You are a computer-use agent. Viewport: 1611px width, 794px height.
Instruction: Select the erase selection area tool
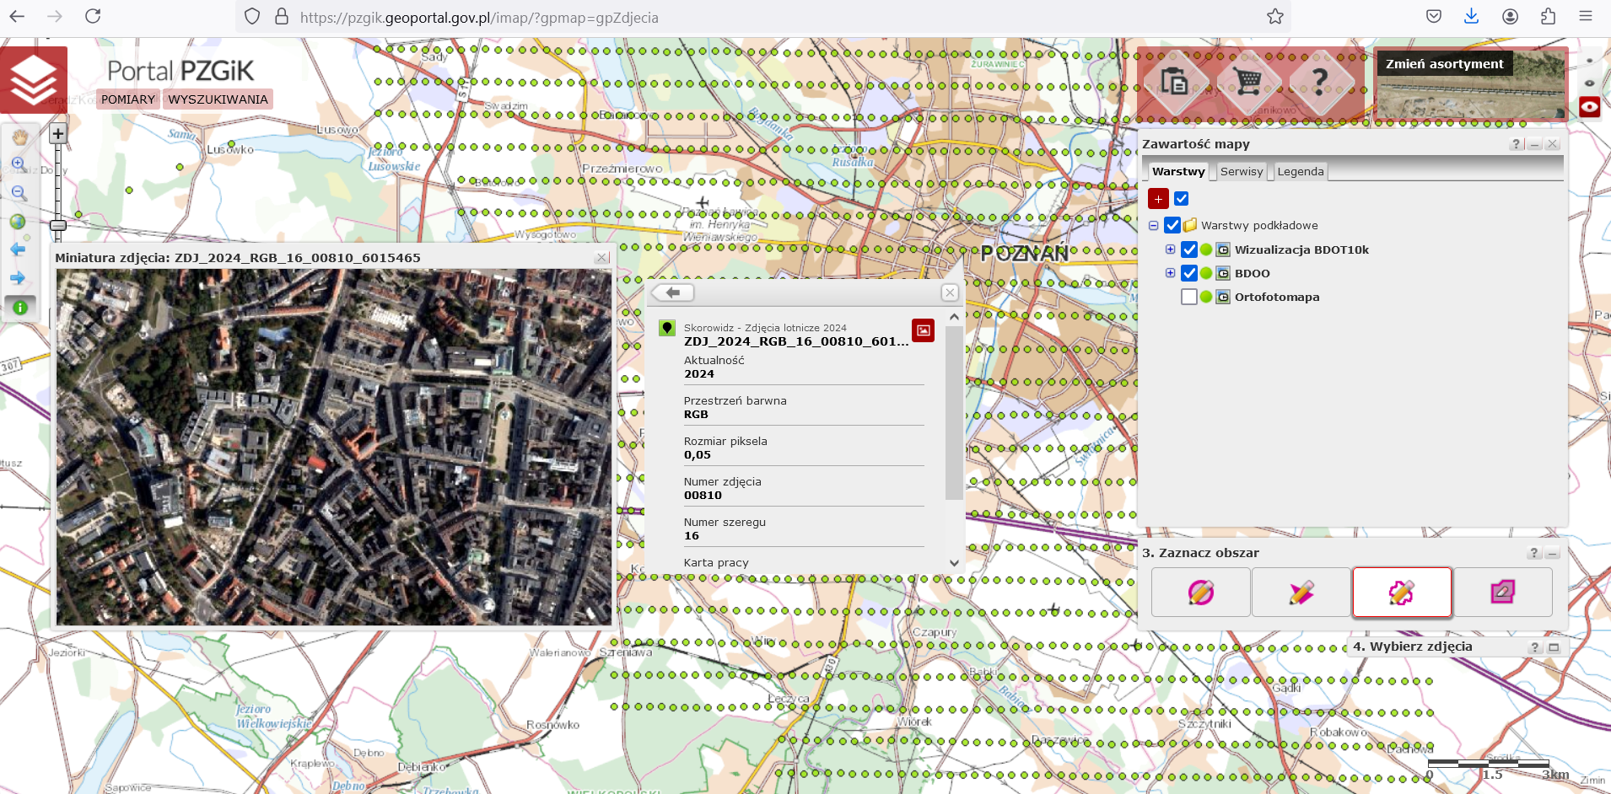click(1502, 593)
